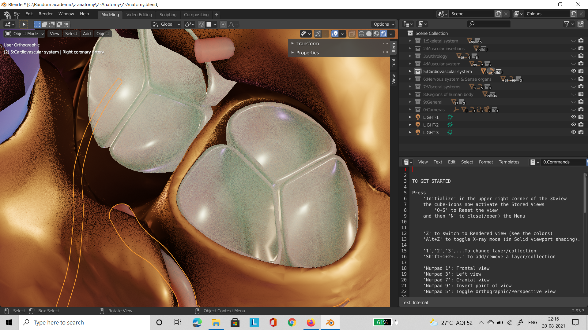Open the viewport Select menu

pos(71,34)
